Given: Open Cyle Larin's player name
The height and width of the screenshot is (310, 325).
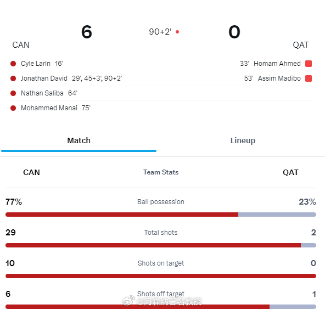Looking at the screenshot, I should [x=36, y=64].
